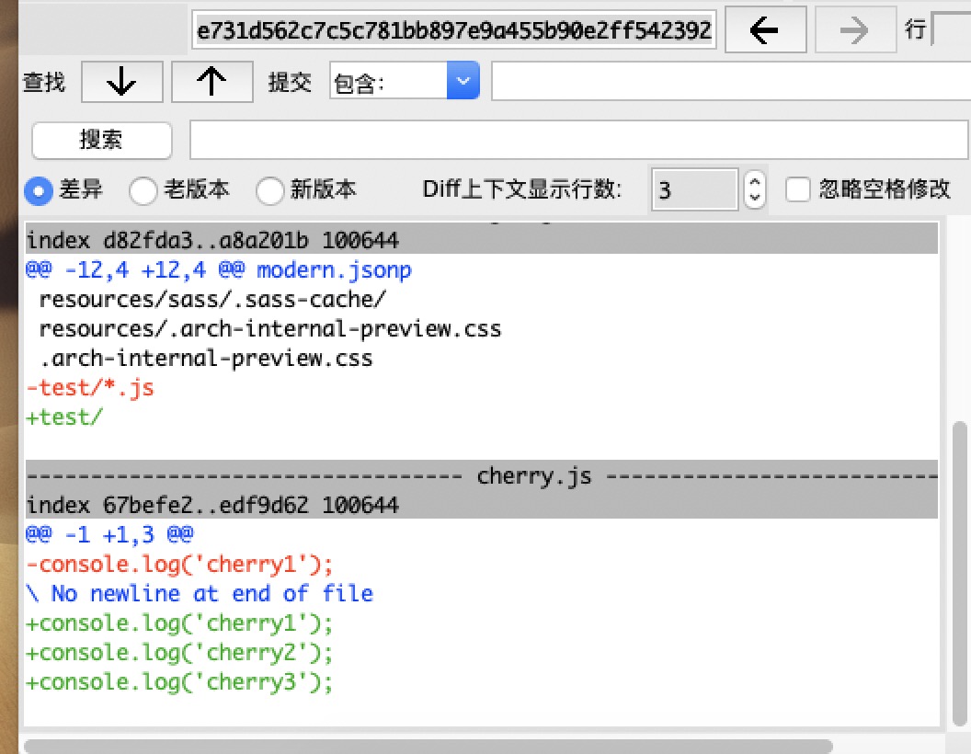
Task: Click removed line "-console.log('cherry1');"
Action: 179,564
